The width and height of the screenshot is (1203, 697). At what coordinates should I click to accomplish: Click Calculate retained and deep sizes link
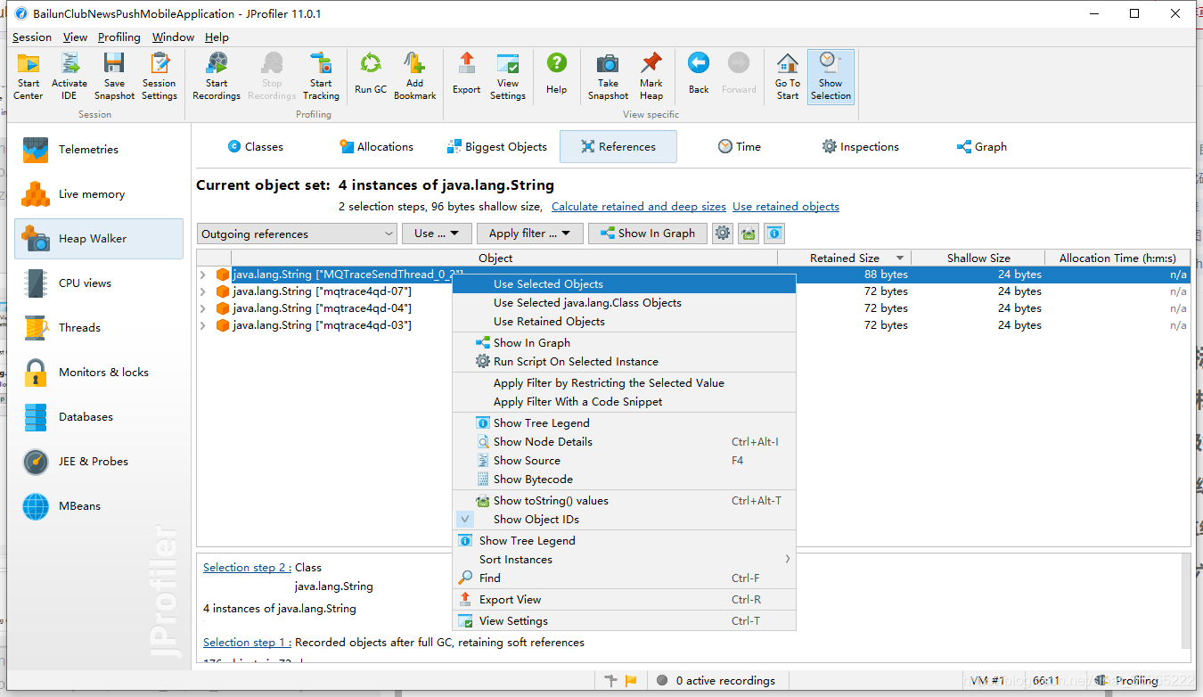(639, 206)
